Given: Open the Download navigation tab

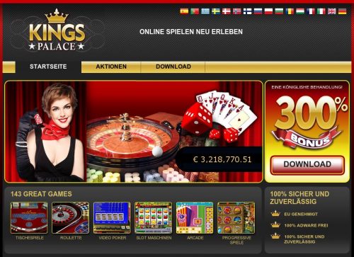Looking at the screenshot, I should (173, 67).
